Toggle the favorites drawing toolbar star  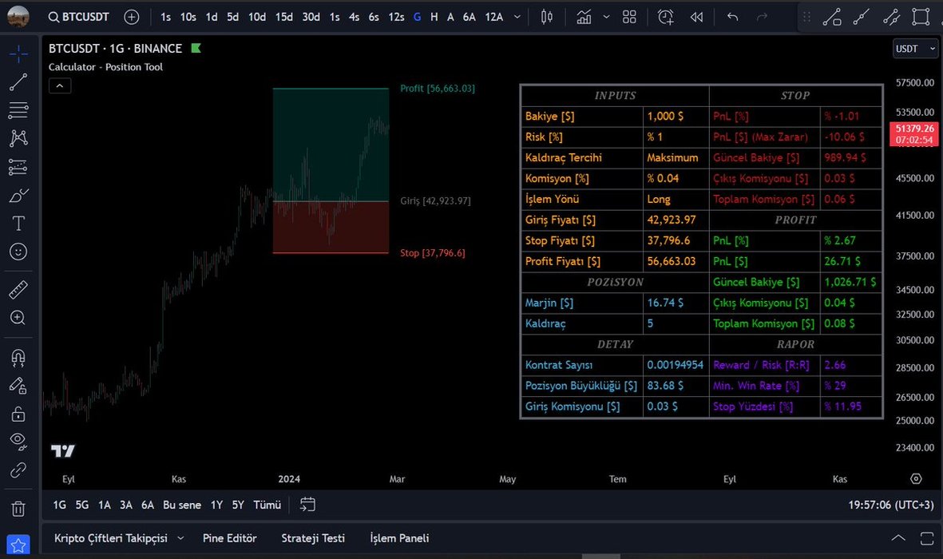(18, 545)
